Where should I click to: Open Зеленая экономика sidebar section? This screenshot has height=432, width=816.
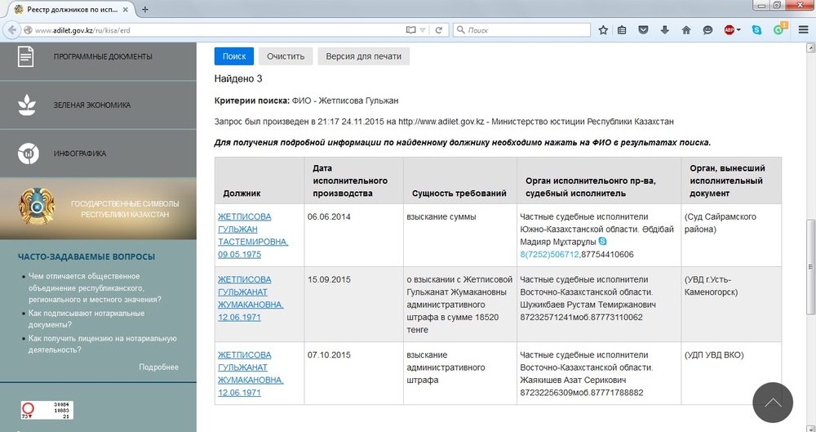91,105
